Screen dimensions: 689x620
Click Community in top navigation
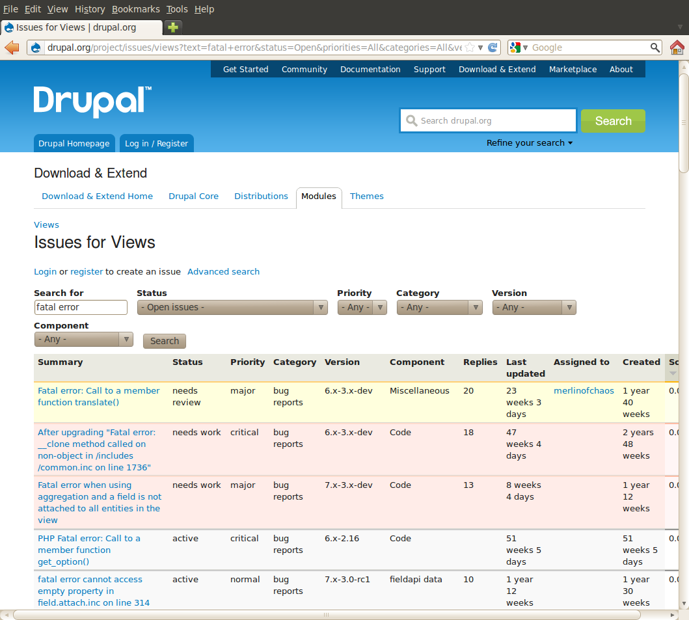coord(304,70)
